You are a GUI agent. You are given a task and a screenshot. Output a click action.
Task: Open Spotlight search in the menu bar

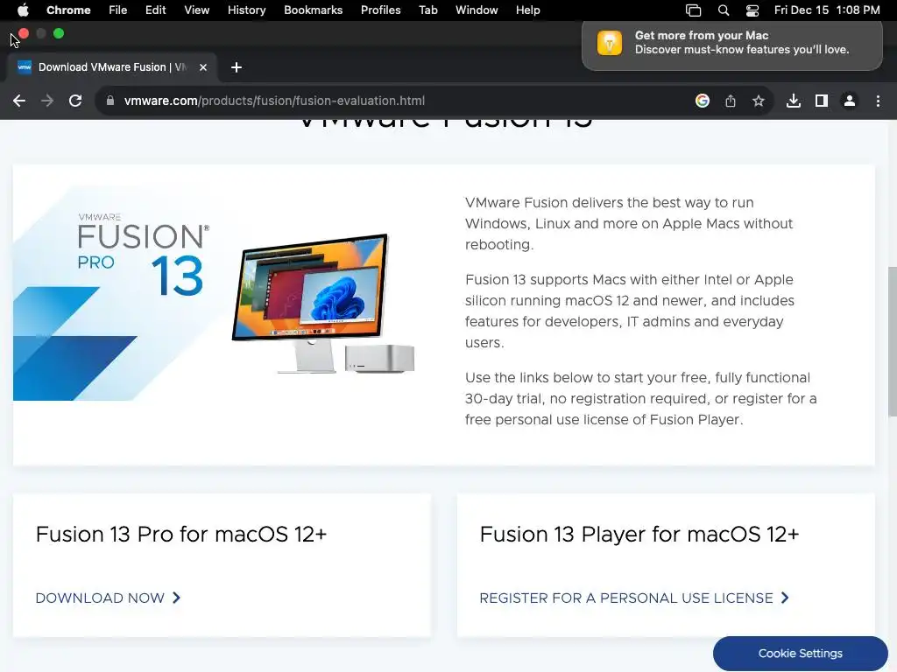point(723,10)
